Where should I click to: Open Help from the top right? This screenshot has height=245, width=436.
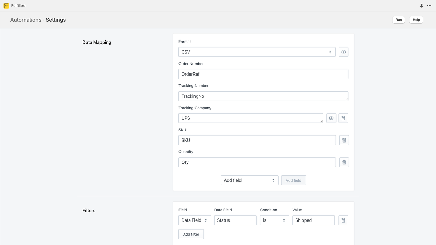416,20
